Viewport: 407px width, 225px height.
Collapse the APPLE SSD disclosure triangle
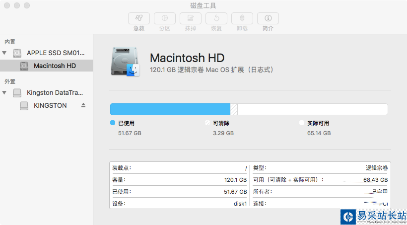[x=4, y=53]
